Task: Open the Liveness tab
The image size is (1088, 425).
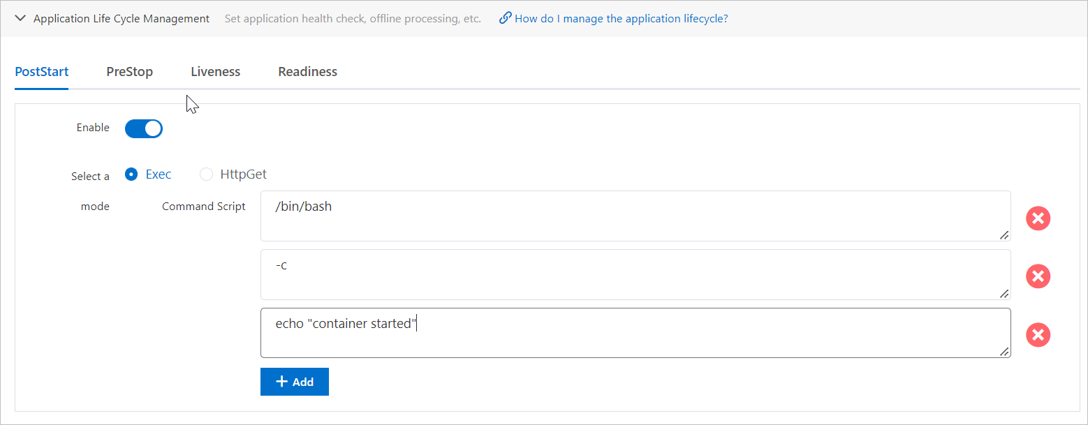Action: (x=215, y=72)
